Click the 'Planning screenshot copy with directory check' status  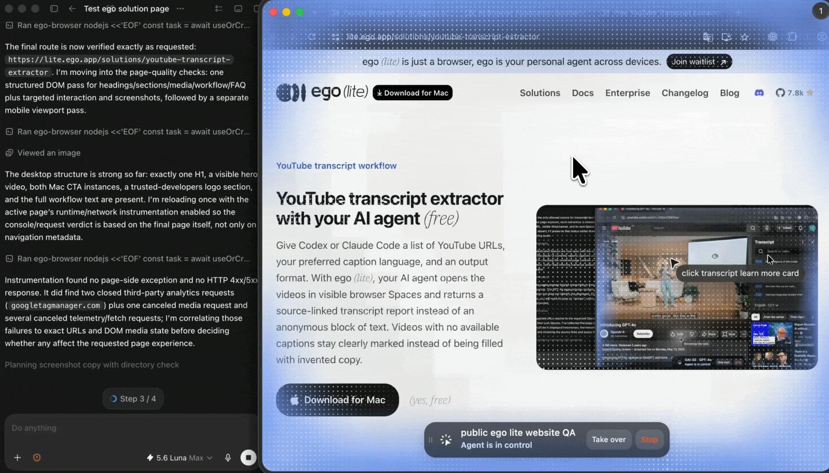[x=92, y=365]
